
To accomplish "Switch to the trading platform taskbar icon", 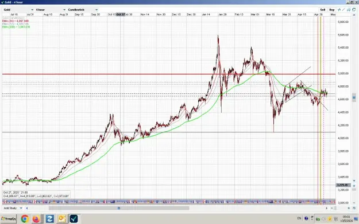I will (x=74, y=219).
